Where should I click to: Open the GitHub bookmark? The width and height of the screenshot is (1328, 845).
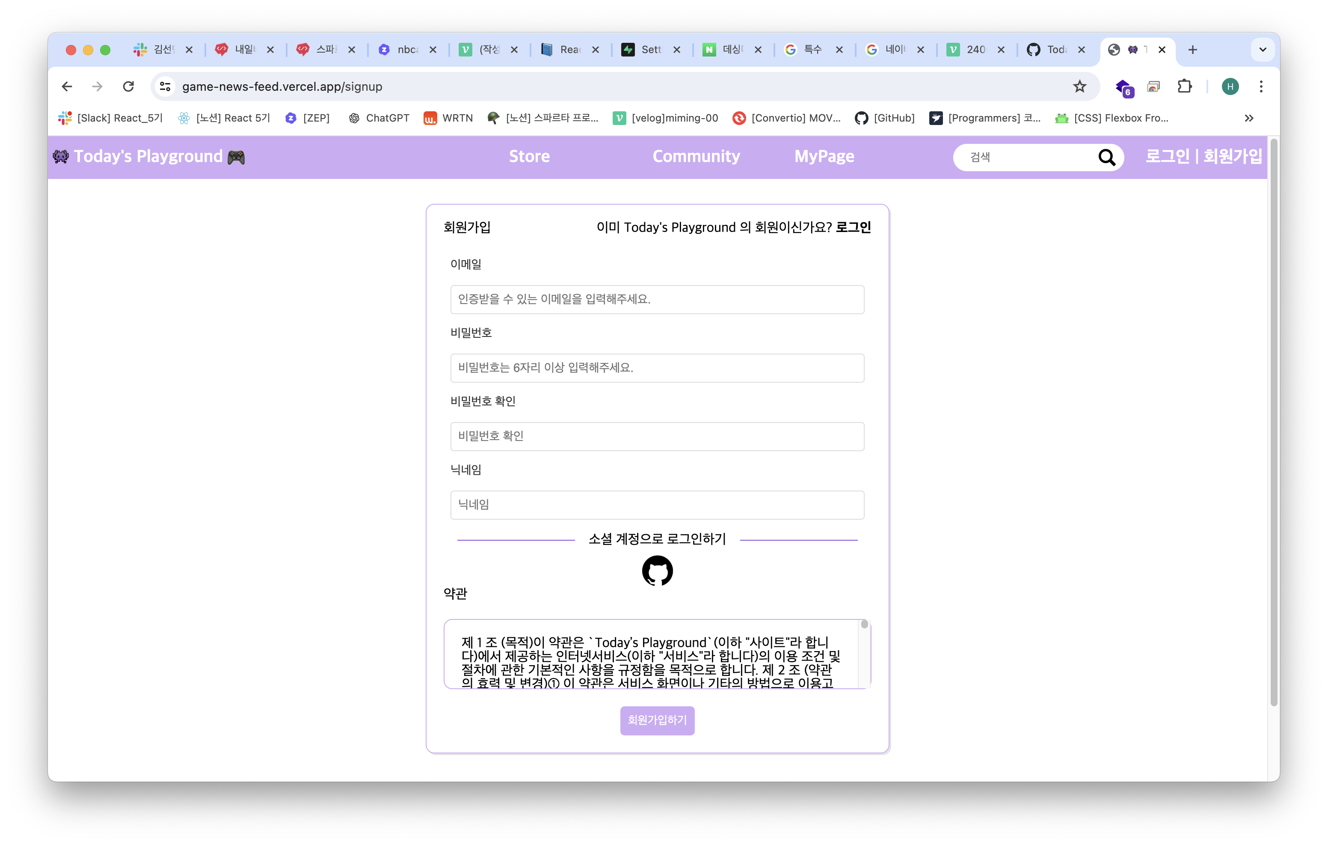tap(885, 118)
